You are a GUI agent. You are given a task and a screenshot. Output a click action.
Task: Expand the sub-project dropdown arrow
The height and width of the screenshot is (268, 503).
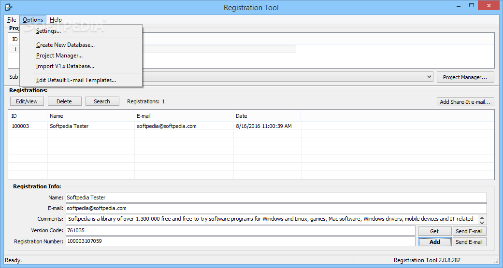tap(429, 77)
